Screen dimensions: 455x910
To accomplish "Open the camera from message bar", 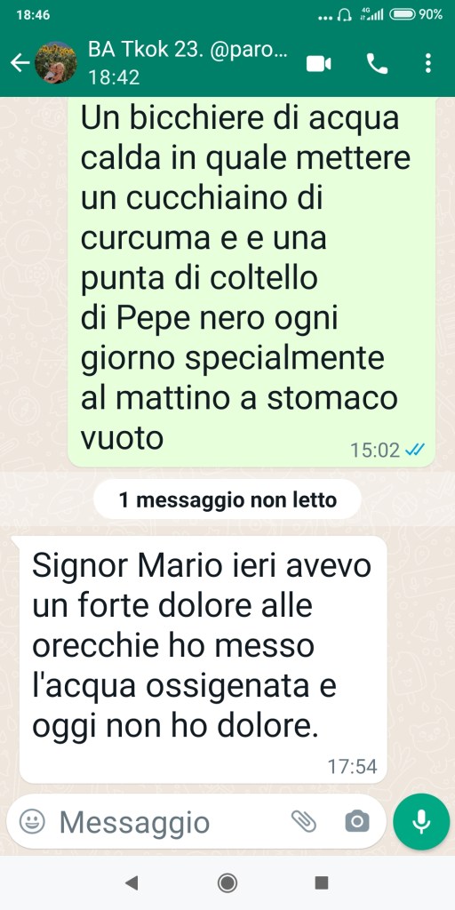I will click(x=357, y=821).
